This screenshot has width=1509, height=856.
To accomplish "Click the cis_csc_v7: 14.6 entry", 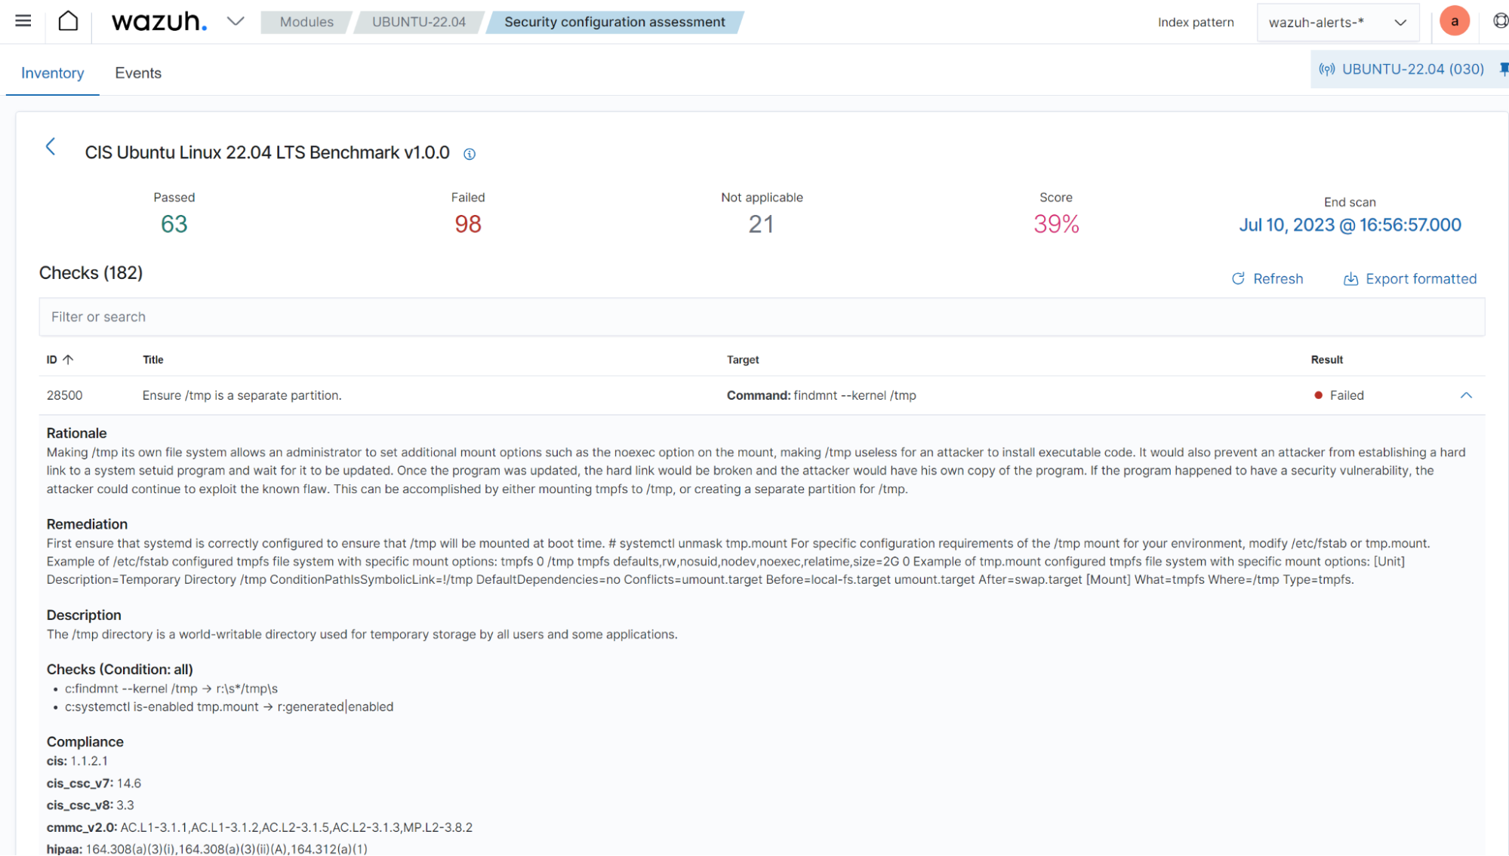I will (x=94, y=784).
